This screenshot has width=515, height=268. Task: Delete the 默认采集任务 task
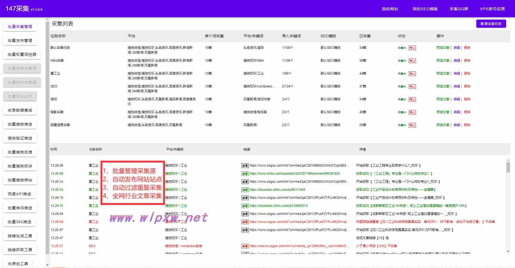tap(467, 47)
